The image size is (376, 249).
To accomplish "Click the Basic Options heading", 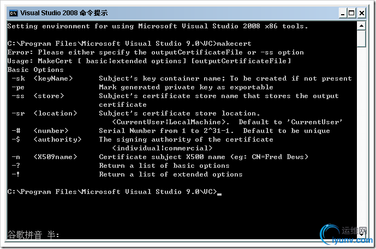I will click(35, 70).
